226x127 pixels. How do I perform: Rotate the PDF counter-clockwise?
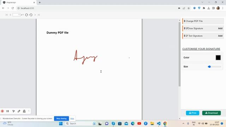pyautogui.click(x=31, y=15)
